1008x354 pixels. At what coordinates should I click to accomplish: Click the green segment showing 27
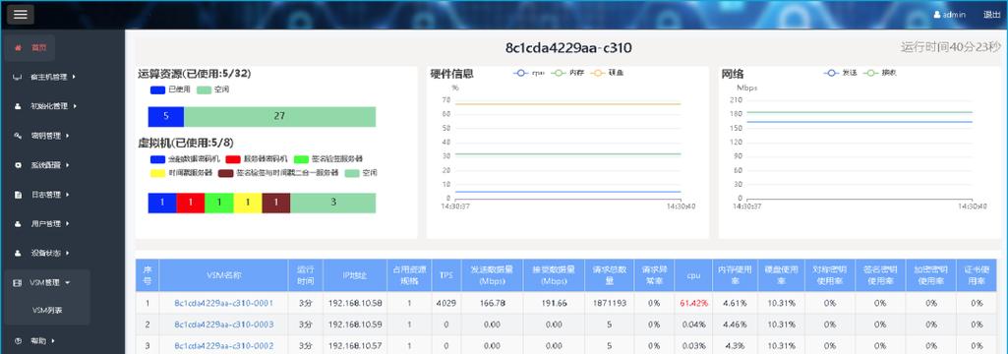(x=279, y=116)
